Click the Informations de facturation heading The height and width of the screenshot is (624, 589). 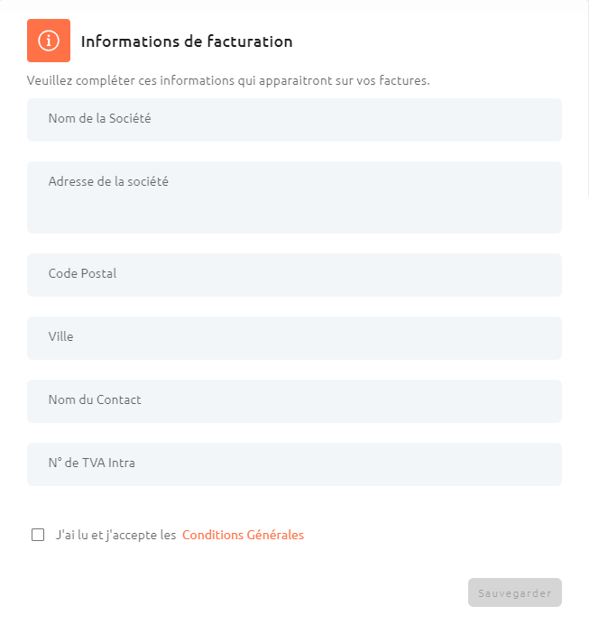tap(187, 41)
